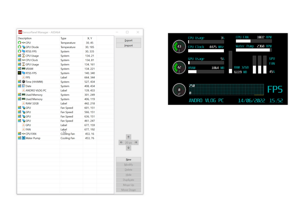
Task: Click the CPU temperature gauge showing 43
Action: pyautogui.click(x=179, y=47)
